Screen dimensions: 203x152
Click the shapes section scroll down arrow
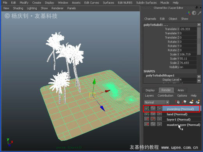(199, 81)
